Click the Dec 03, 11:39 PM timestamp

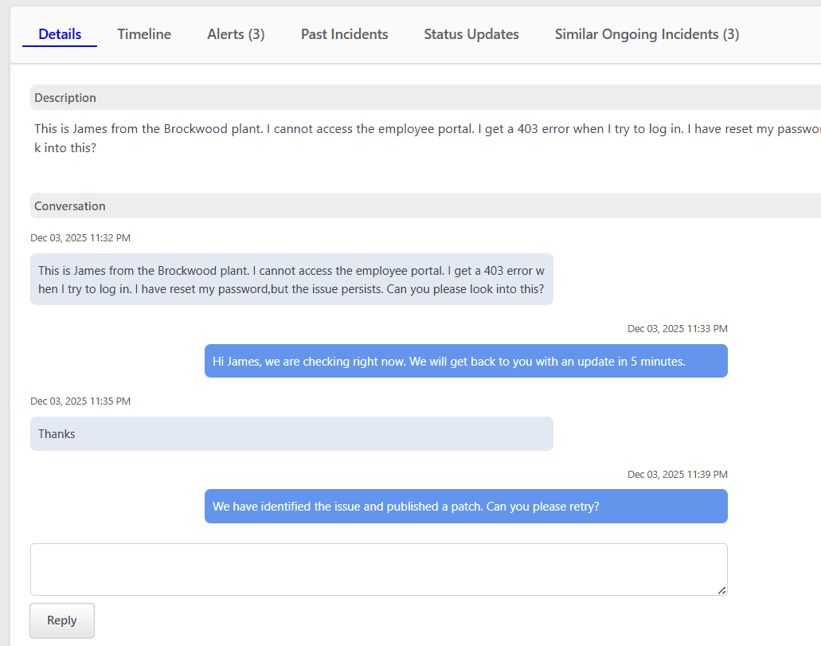(677, 474)
